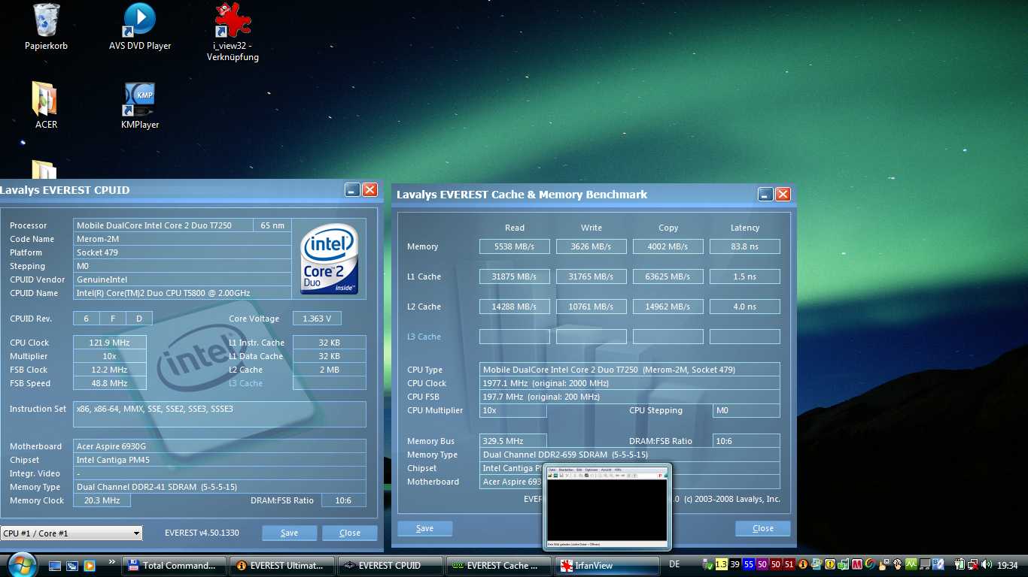This screenshot has height=577, width=1028.
Task: Click the IrfanView taskbar preview thumbnail
Action: (x=607, y=506)
